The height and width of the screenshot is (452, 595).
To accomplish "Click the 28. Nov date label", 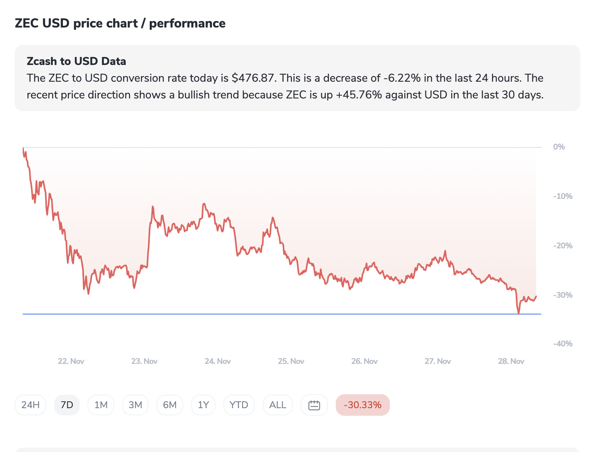I will pyautogui.click(x=511, y=361).
